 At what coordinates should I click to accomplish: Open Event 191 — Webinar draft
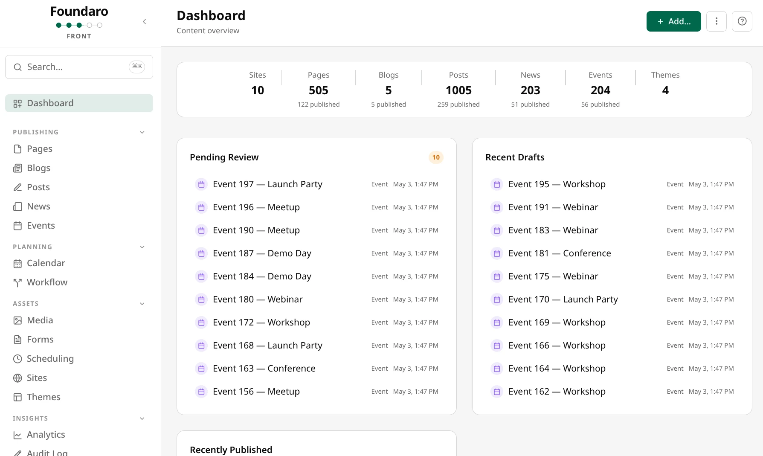click(612, 207)
